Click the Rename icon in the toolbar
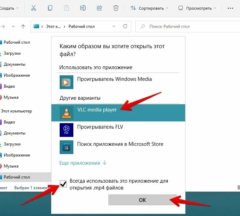Screen dimensions: 240x216 tap(83, 8)
